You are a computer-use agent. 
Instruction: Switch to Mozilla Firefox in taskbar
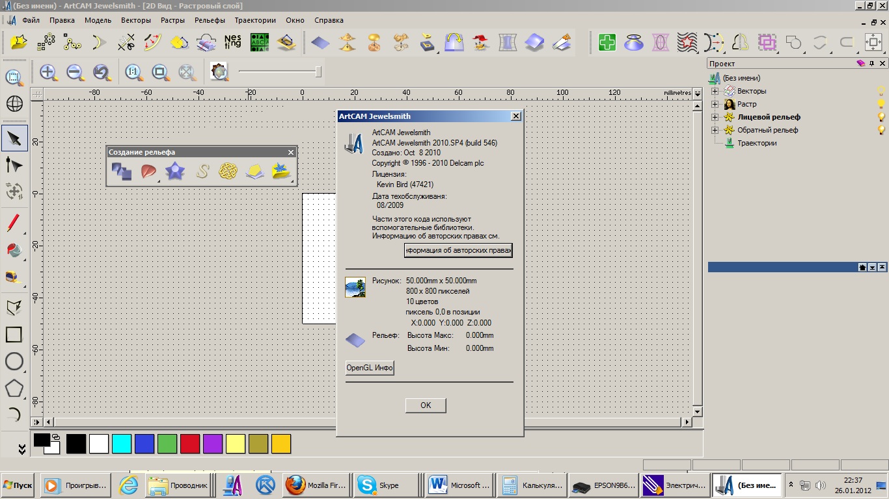coord(317,485)
